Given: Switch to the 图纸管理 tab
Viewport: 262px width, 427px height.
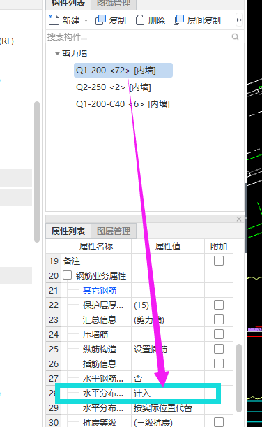Looking at the screenshot, I should coord(114,3).
